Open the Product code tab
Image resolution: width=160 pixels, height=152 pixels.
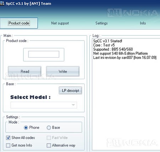(x=19, y=23)
